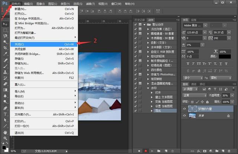Choose 新建(N)... in the File menu
Image resolution: width=238 pixels, height=154 pixels.
coord(44,9)
